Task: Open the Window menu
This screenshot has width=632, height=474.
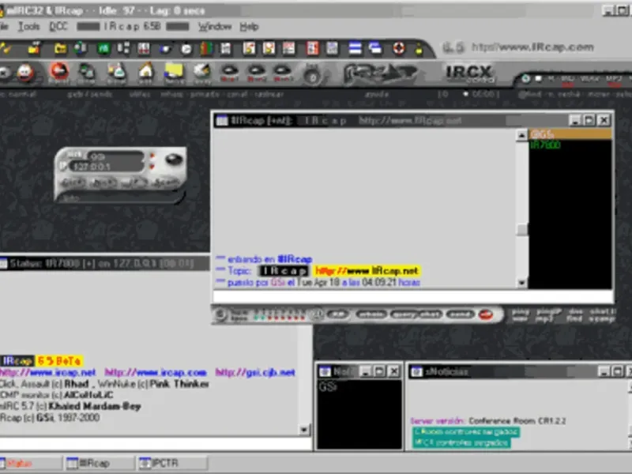Action: (x=215, y=27)
